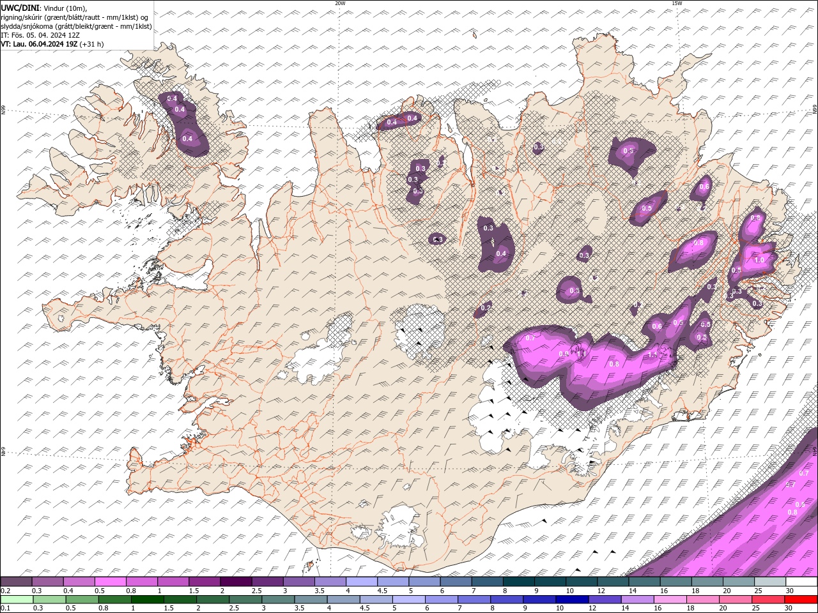Select the lower legend swatch between 4 and 4.5
Image resolution: width=818 pixels, height=613 pixels.
343,600
